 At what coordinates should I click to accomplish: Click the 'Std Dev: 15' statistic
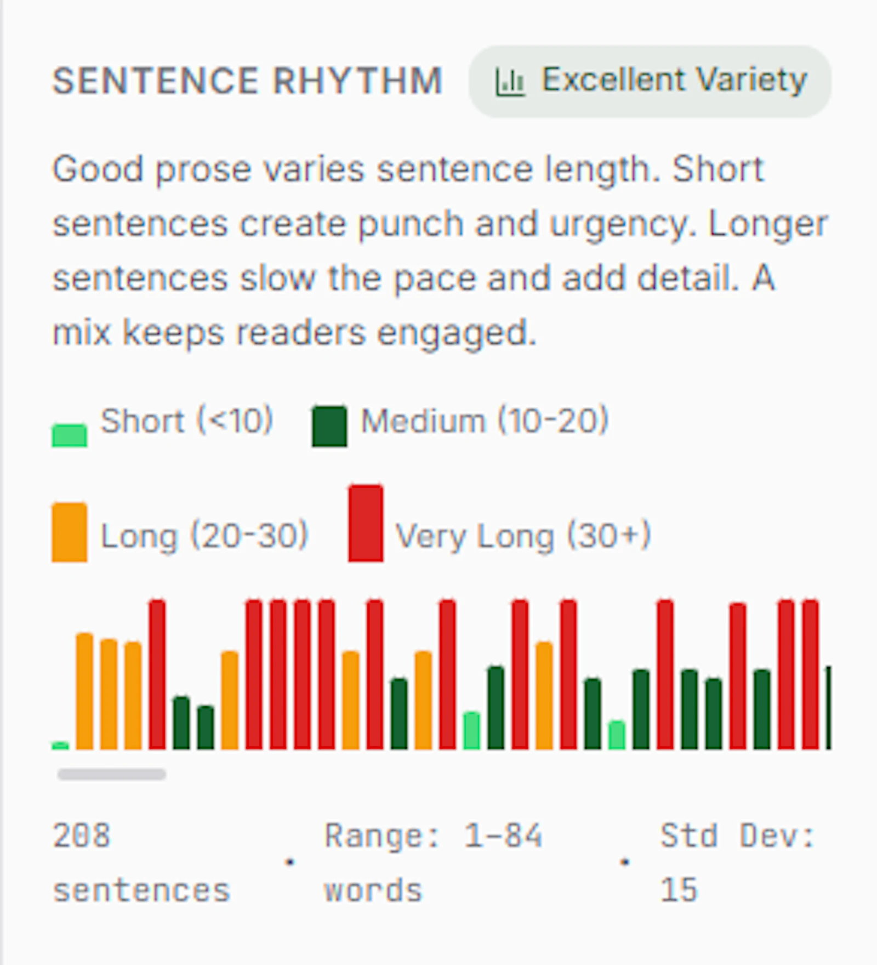click(x=738, y=862)
